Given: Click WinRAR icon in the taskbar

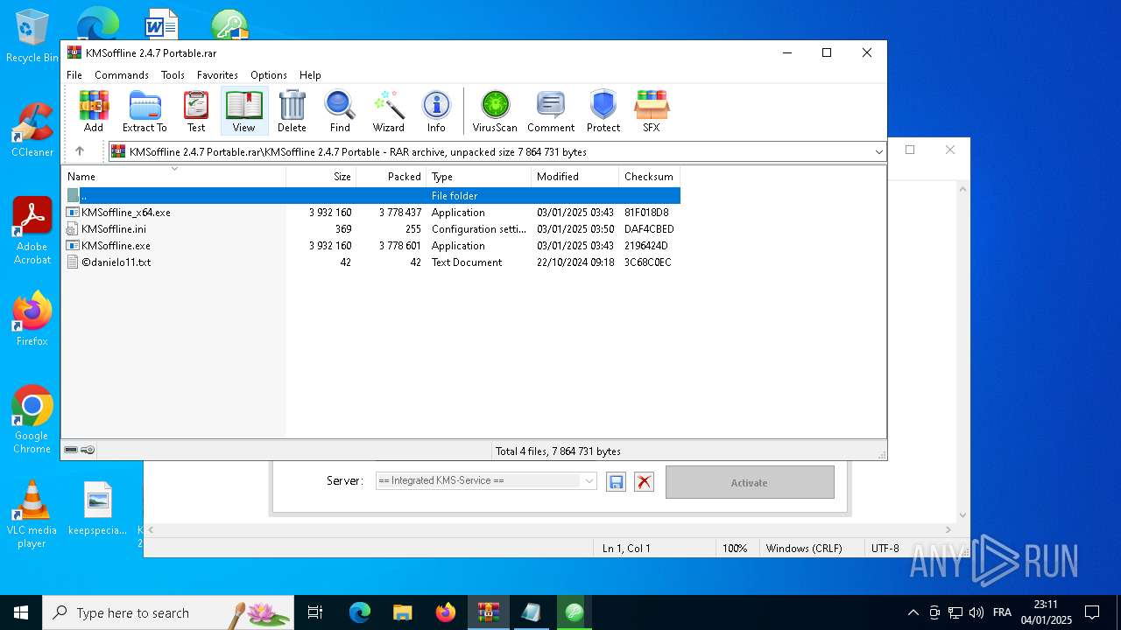Looking at the screenshot, I should pos(489,612).
